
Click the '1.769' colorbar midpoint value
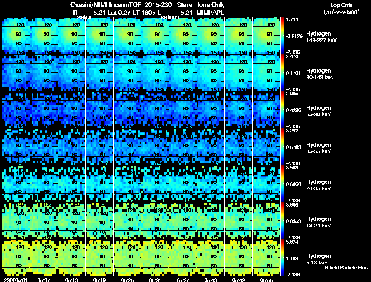tap(292, 259)
